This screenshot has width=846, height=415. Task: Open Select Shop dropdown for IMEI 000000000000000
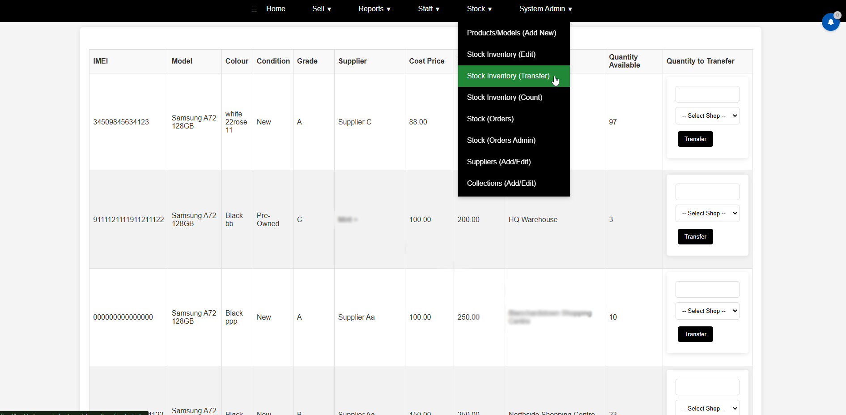707,311
